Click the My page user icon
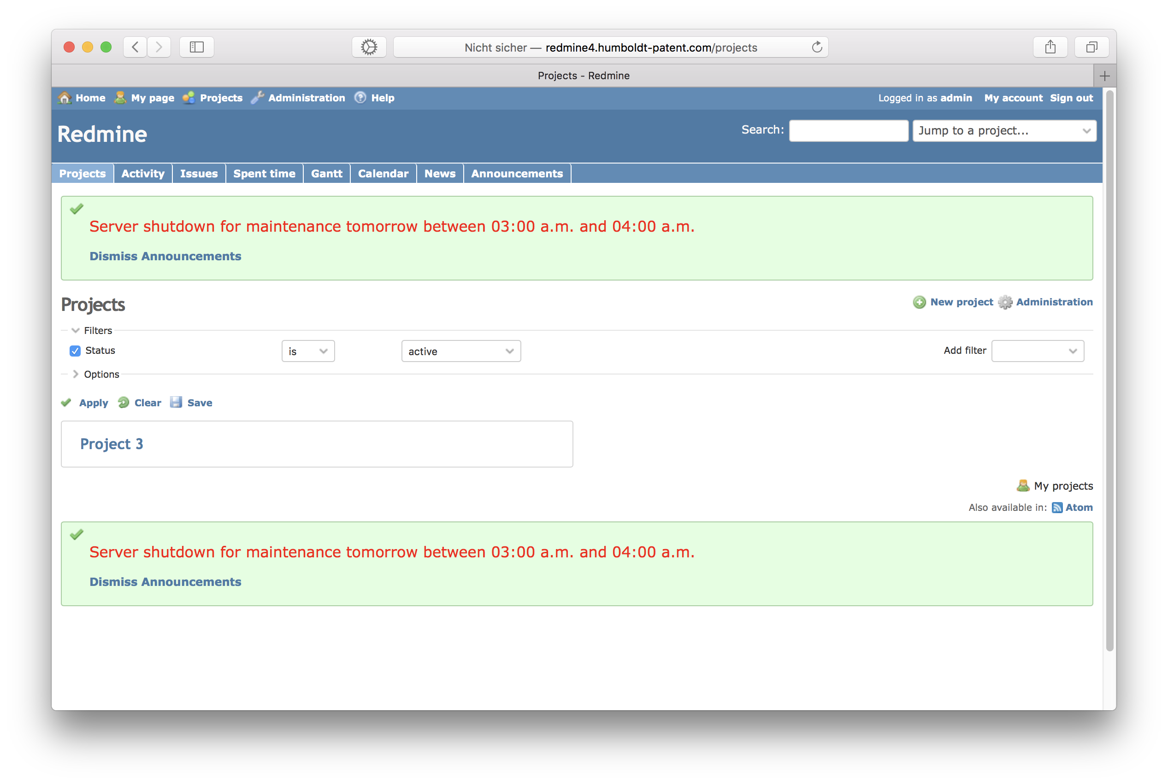 [x=120, y=98]
